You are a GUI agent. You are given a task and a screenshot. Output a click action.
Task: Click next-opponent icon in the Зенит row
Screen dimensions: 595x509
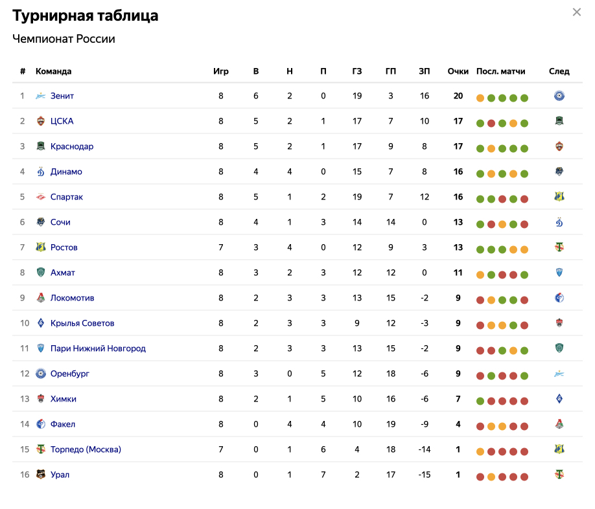(559, 96)
